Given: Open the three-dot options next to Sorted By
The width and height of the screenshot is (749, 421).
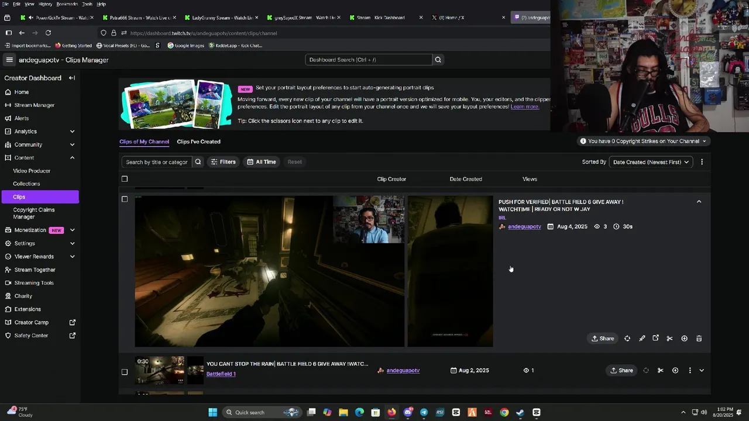Looking at the screenshot, I should click(702, 162).
